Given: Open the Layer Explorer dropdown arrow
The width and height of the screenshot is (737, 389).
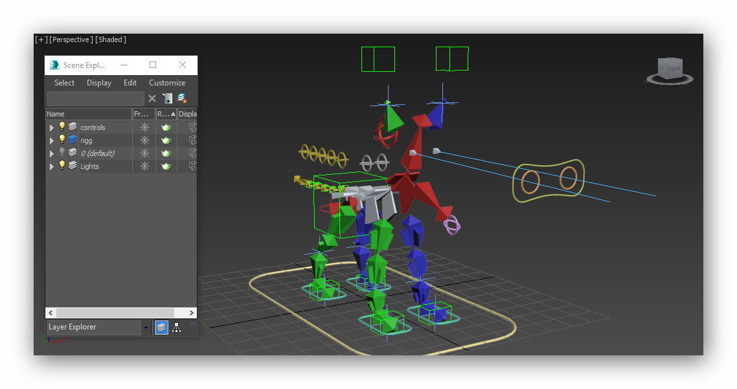Looking at the screenshot, I should (146, 328).
